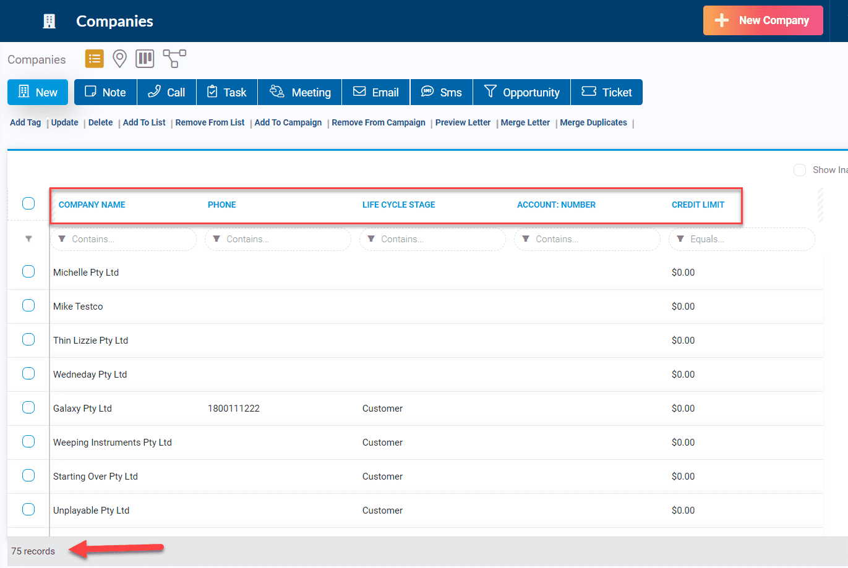The height and width of the screenshot is (568, 848).
Task: Create a new Email from the action bar
Action: 375,91
